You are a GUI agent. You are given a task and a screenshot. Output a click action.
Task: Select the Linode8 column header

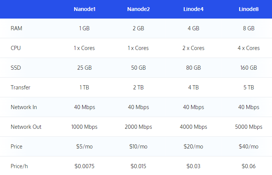pyautogui.click(x=249, y=9)
